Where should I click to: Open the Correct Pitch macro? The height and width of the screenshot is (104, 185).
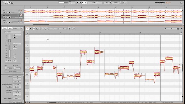point(69,29)
